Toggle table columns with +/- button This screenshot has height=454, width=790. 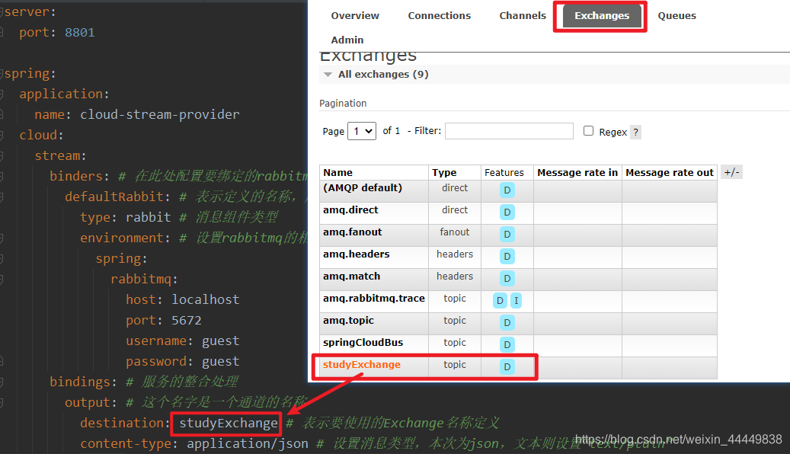click(x=731, y=172)
